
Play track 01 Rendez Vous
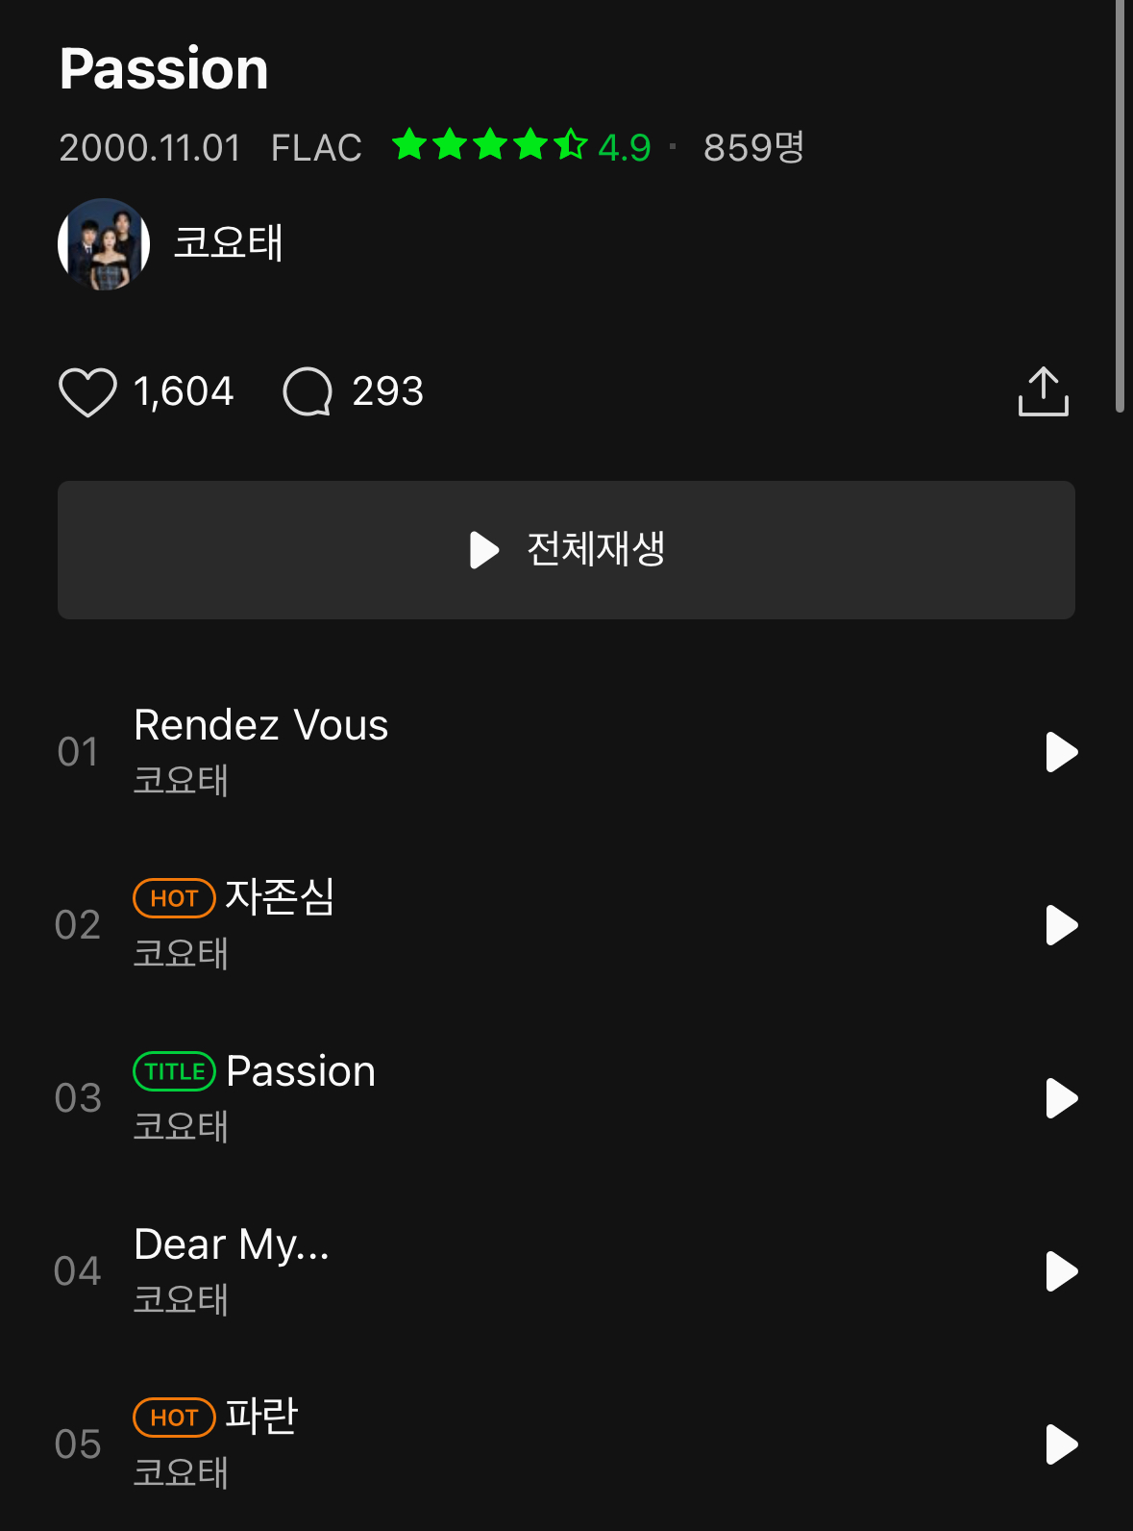1061,752
